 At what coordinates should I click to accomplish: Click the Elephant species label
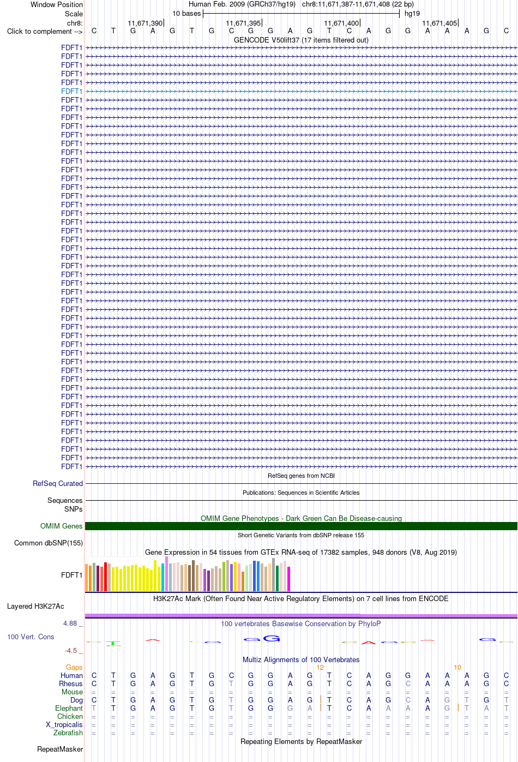[69, 708]
